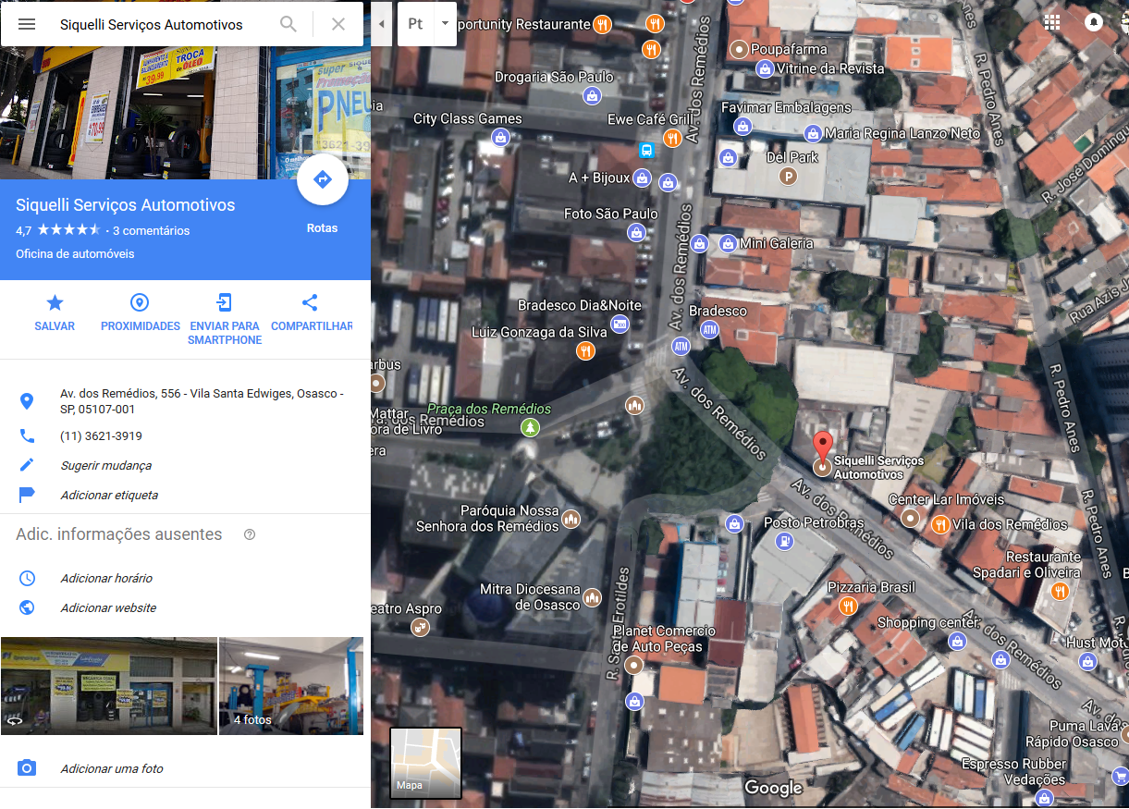Click the search magnifier icon
Image resolution: width=1129 pixels, height=809 pixels.
pyautogui.click(x=288, y=24)
